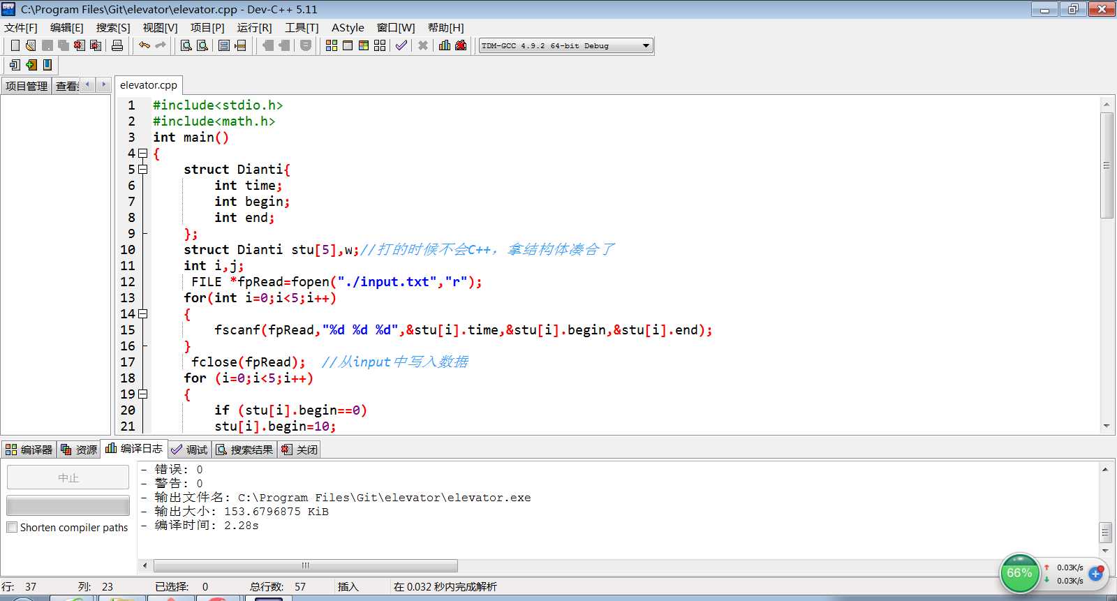Click the grey X stop execution icon
Screen dimensions: 1117x601
[x=423, y=45]
